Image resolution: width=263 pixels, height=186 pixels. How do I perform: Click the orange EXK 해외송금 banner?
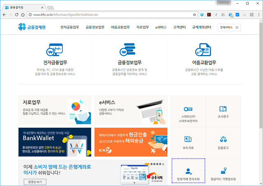(x=131, y=142)
